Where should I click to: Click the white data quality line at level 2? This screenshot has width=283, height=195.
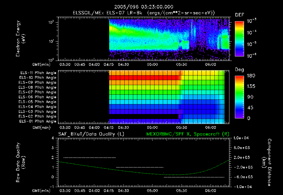[90, 158]
